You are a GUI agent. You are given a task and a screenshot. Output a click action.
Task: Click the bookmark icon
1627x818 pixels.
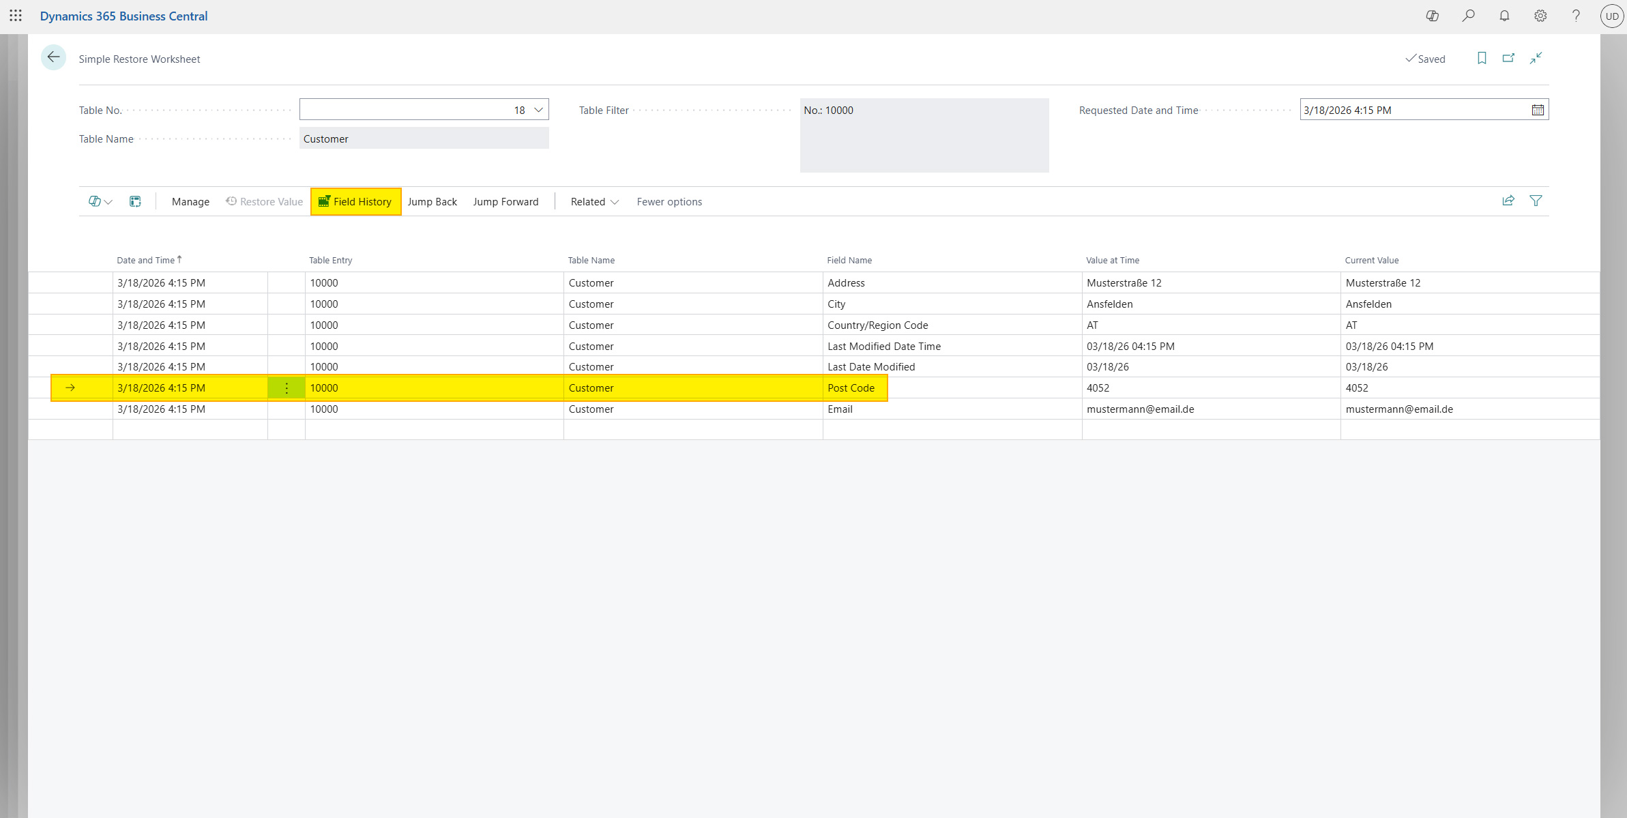pos(1482,59)
